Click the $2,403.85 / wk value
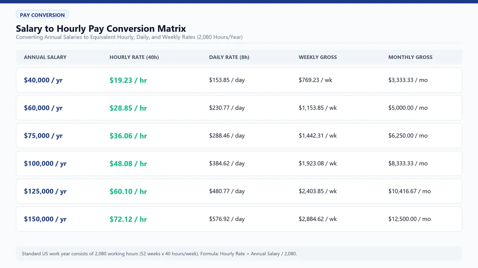 318,191
